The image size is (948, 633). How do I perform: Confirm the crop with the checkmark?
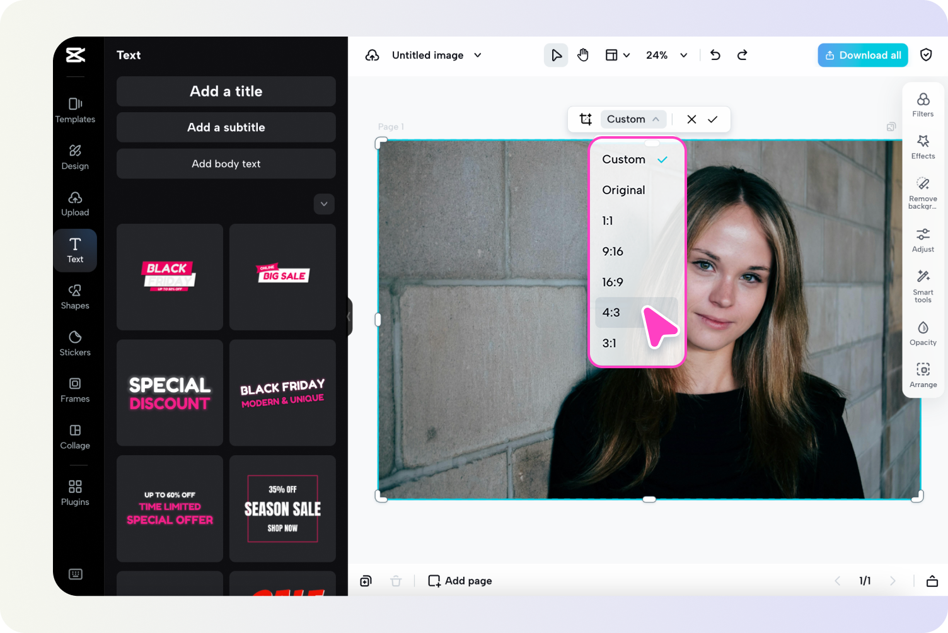[x=713, y=119]
